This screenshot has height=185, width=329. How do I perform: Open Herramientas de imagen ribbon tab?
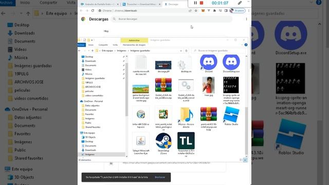(x=134, y=45)
